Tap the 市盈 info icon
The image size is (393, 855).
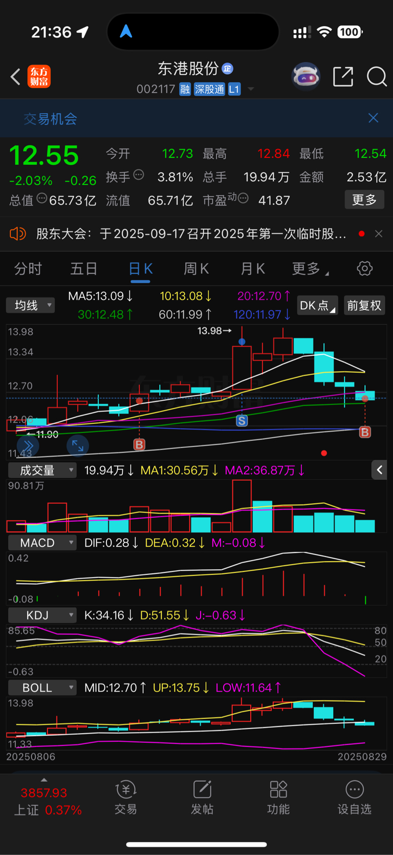243,198
